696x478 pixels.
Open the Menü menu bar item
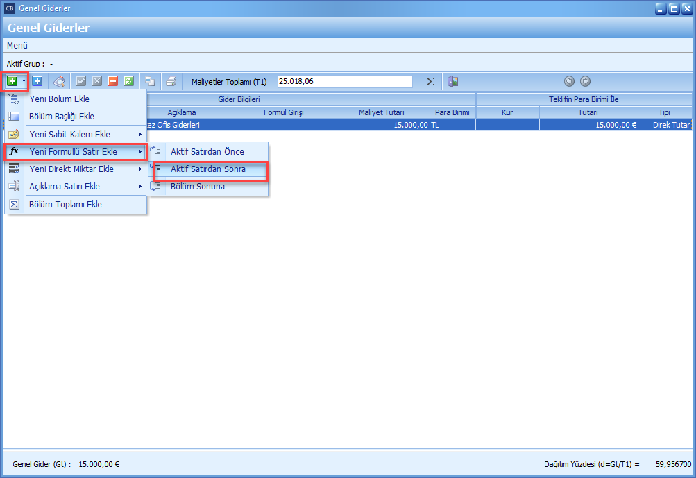point(17,45)
